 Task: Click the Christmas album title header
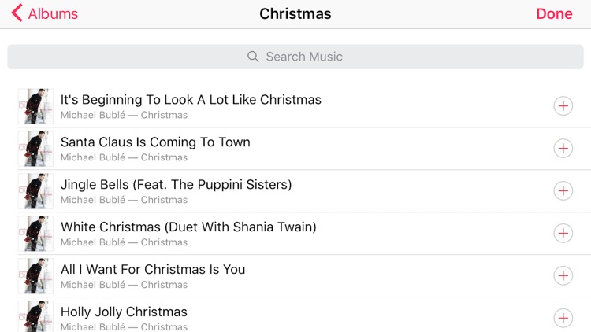tap(295, 13)
